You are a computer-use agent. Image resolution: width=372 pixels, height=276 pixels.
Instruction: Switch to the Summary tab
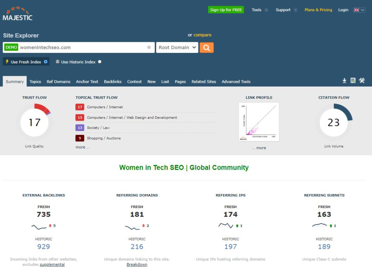(15, 82)
